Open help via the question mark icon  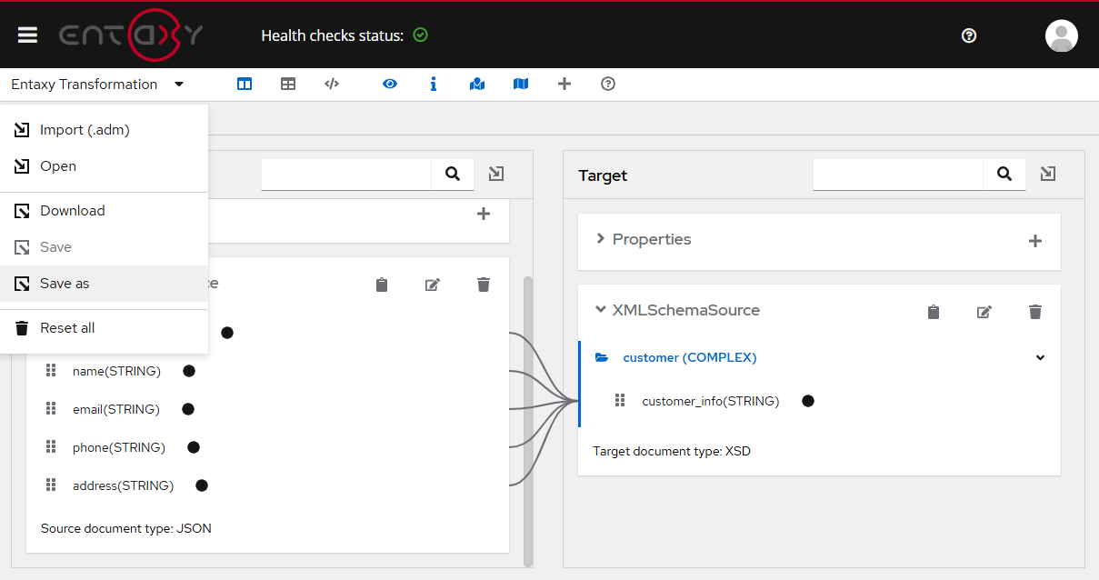tap(608, 84)
